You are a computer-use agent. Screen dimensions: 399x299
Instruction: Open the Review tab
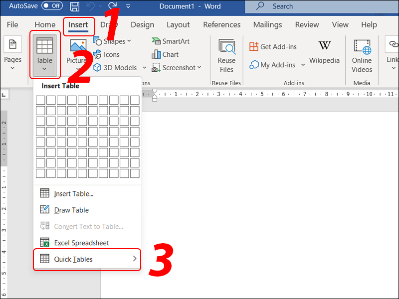[307, 24]
